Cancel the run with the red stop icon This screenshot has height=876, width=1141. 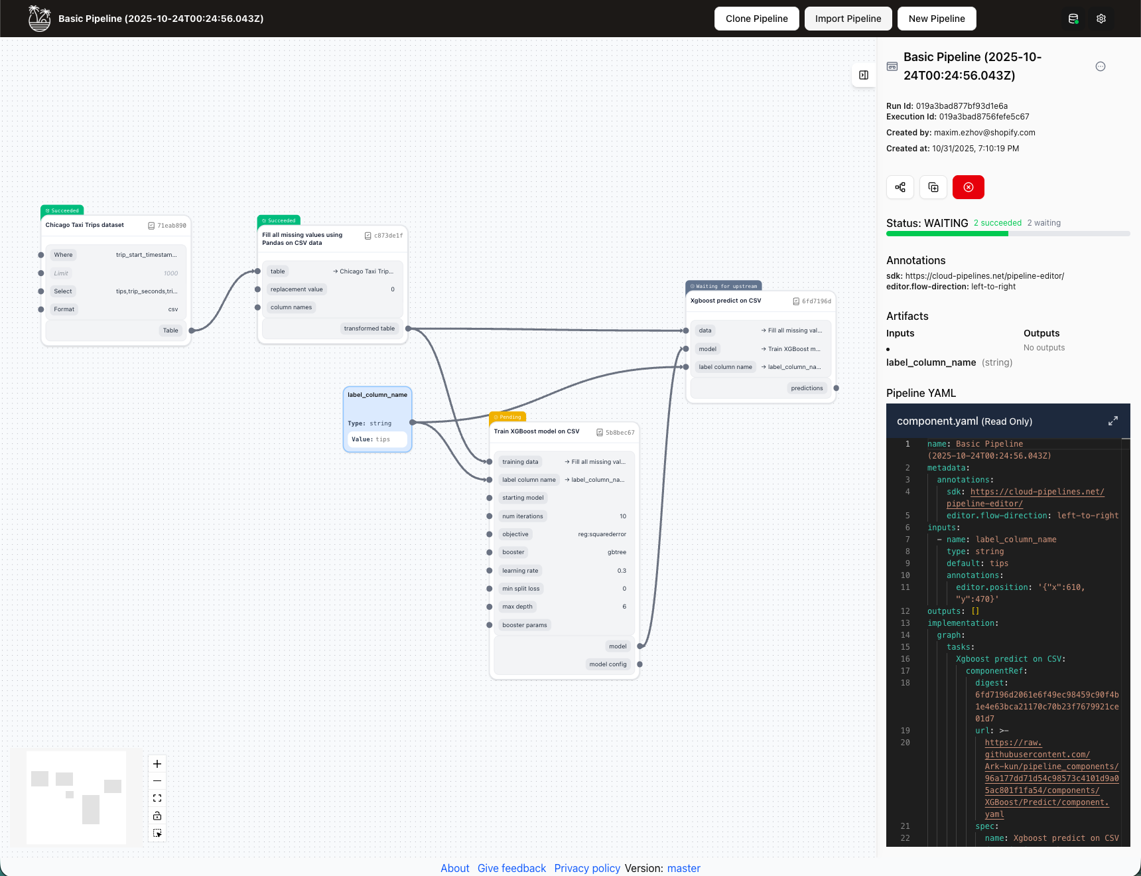(x=968, y=187)
